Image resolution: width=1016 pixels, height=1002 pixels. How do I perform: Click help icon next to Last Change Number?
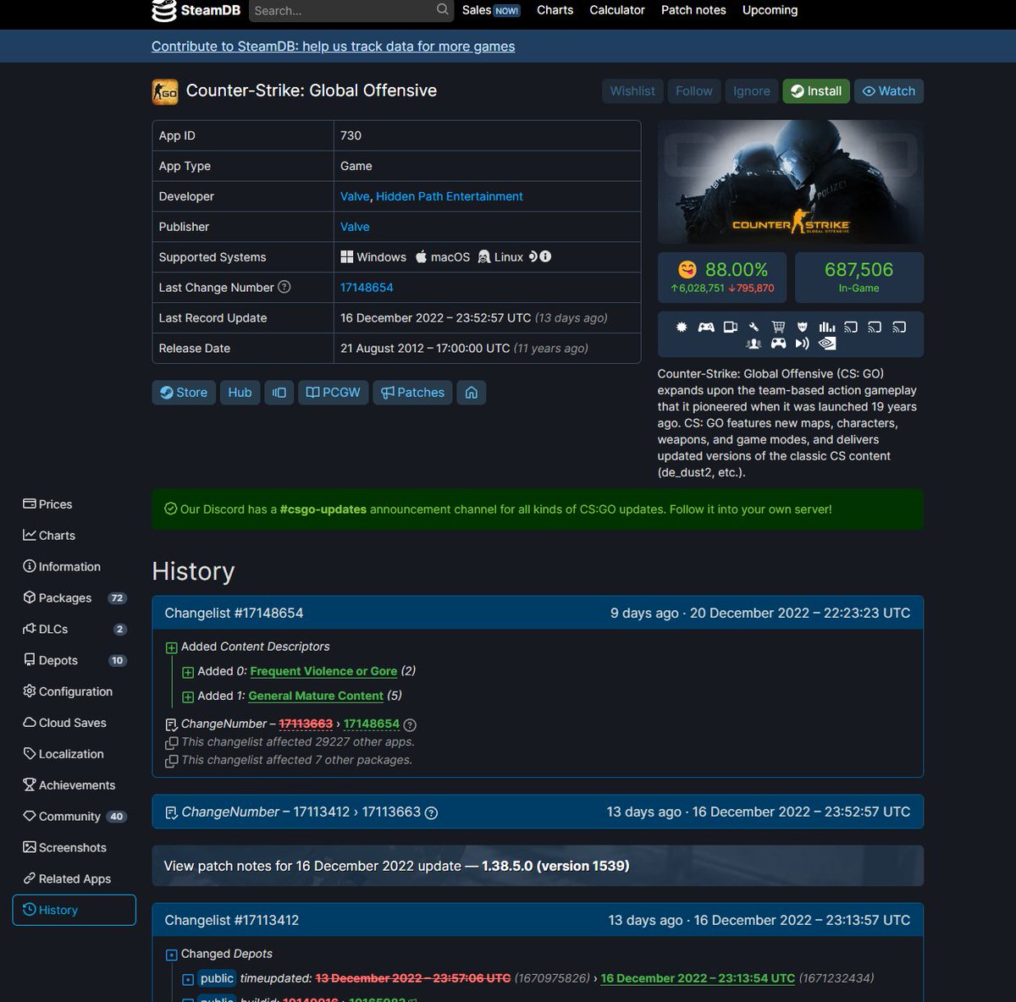[284, 287]
